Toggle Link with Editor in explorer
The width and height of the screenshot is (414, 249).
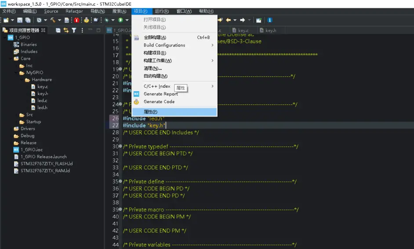tap(66, 30)
